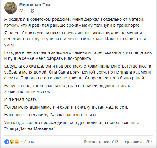Click the Wow surprised reaction emoji
Viewport: 157px width, 148px height.
[12, 142]
